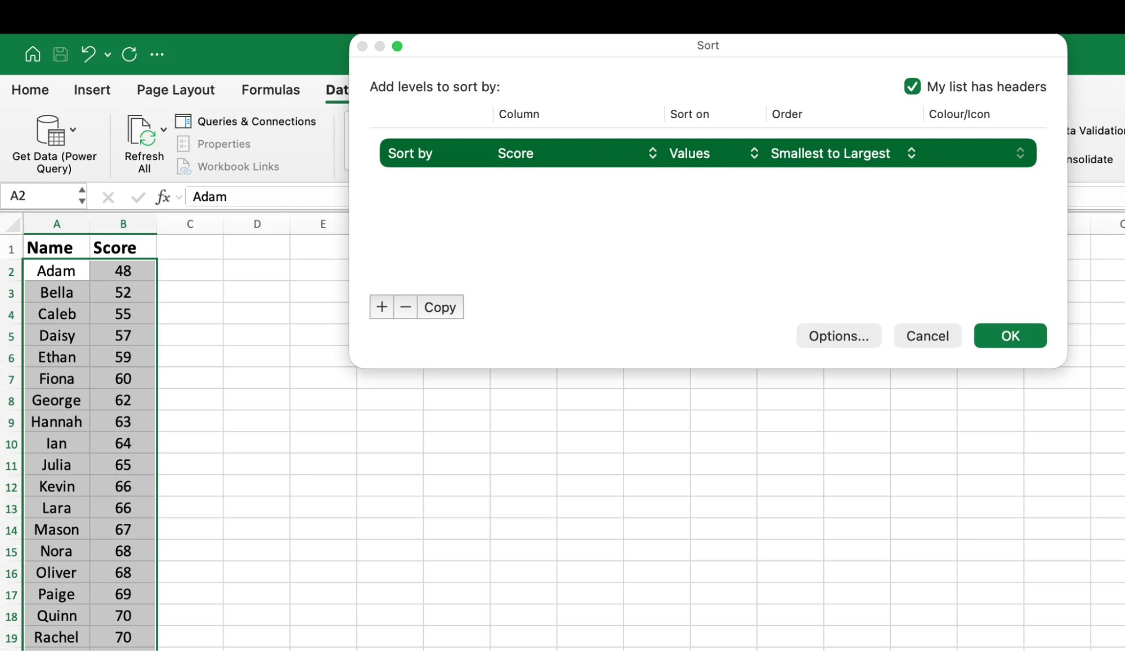Viewport: 1125px width, 651px height.
Task: Cancel the Sort dialog
Action: [927, 336]
